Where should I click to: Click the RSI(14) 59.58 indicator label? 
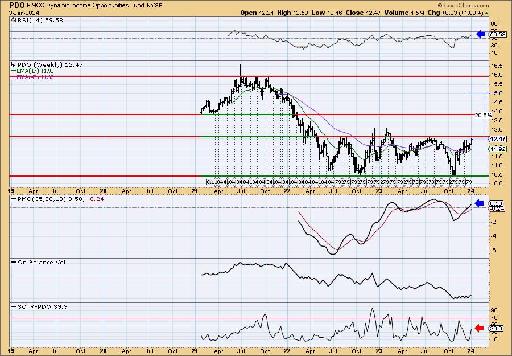tap(40, 21)
